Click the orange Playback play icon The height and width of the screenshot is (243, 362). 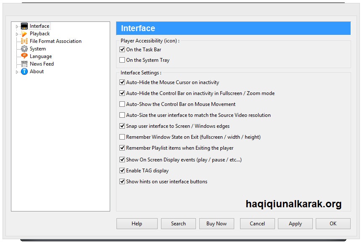pyautogui.click(x=24, y=34)
